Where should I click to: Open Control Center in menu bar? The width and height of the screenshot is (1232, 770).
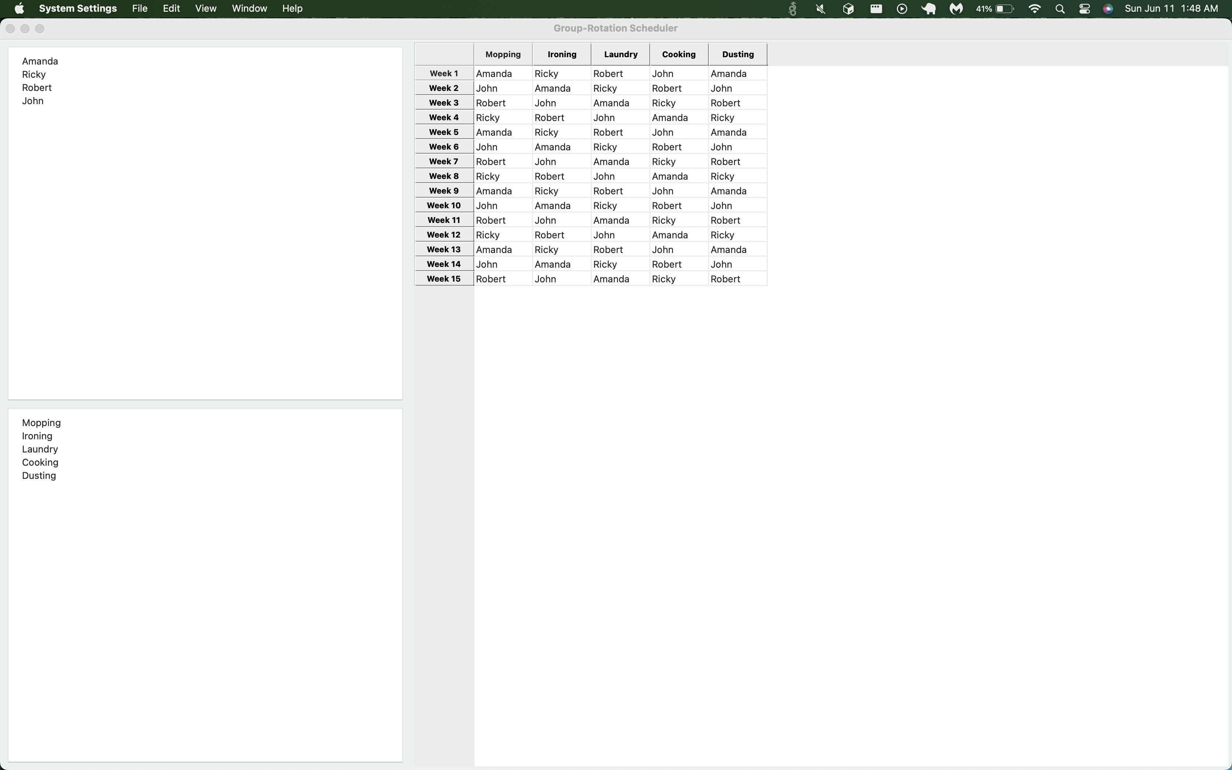click(x=1084, y=9)
